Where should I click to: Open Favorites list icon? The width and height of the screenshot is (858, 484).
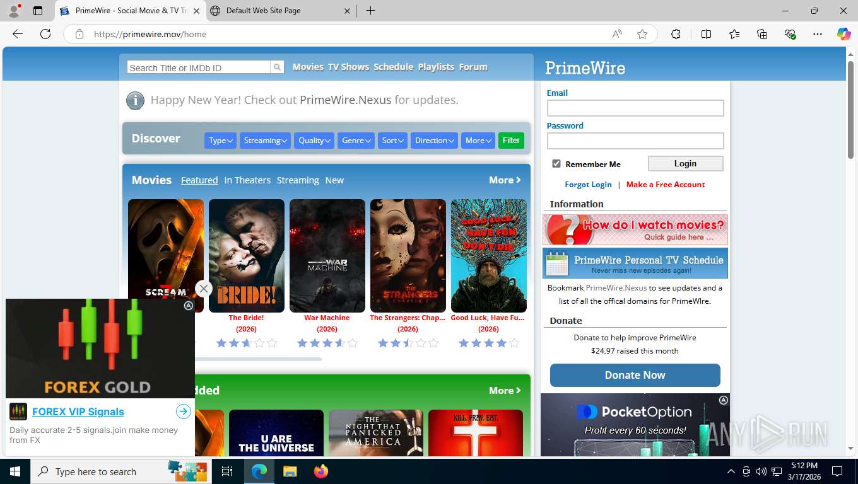[x=734, y=34]
